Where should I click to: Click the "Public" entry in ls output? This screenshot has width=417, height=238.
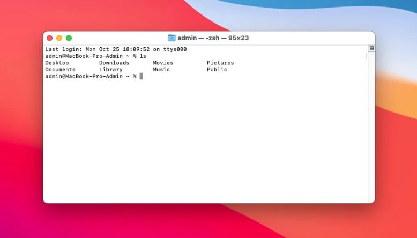[x=217, y=70]
